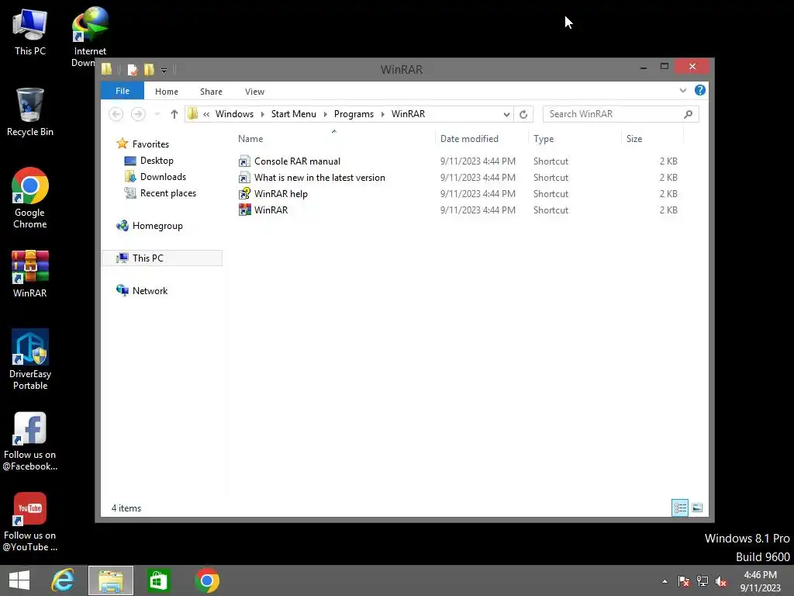Screen dimensions: 794x596
Task: Select Follow us on Facebook desktop shortcut
Action: [x=30, y=442]
